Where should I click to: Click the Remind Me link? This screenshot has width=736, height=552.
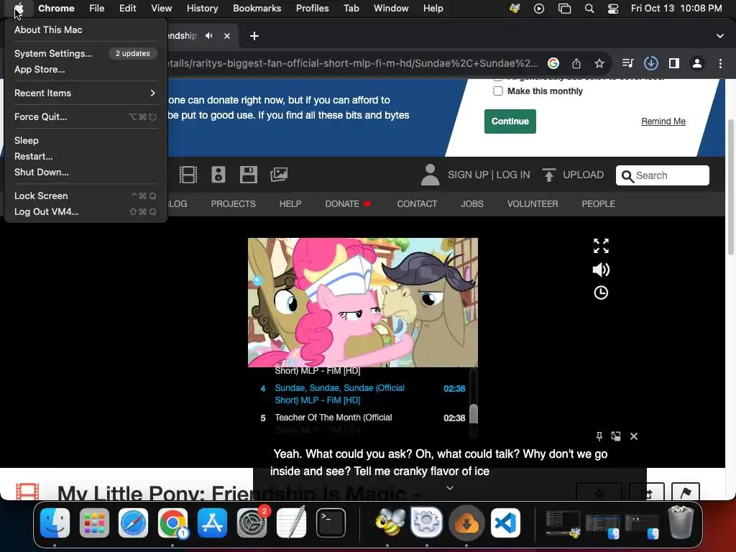pyautogui.click(x=663, y=121)
